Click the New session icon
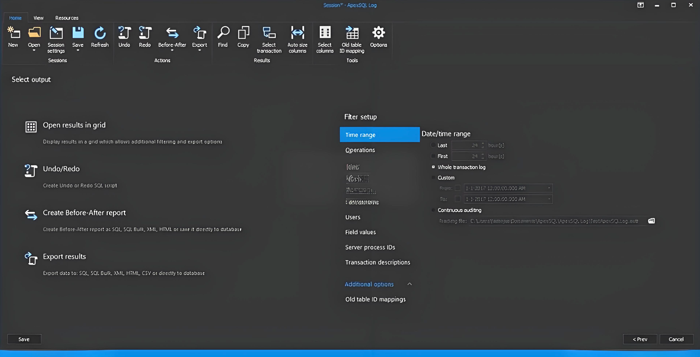Viewport: 700px width, 357px height. [13, 33]
